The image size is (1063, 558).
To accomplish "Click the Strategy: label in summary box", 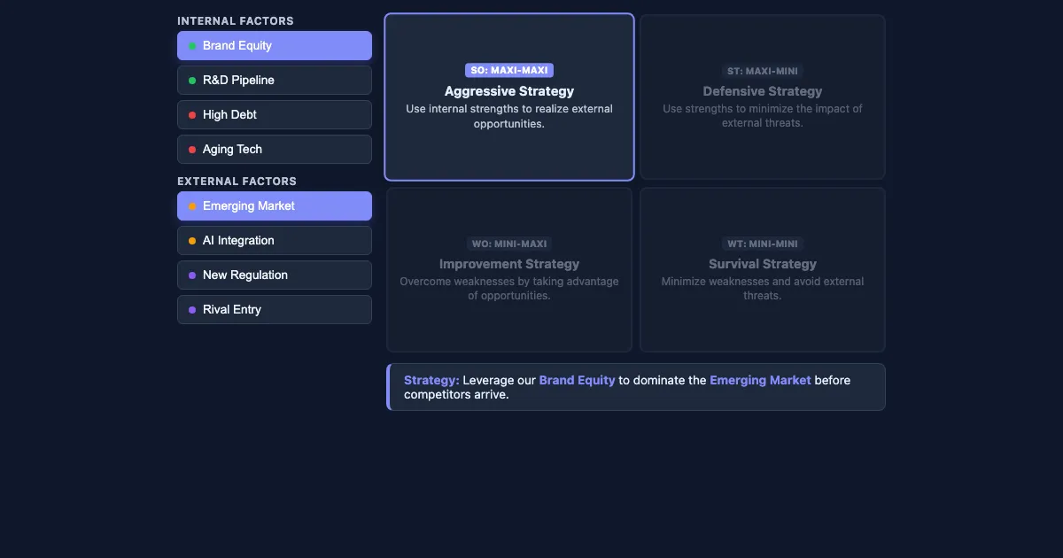I will [431, 380].
